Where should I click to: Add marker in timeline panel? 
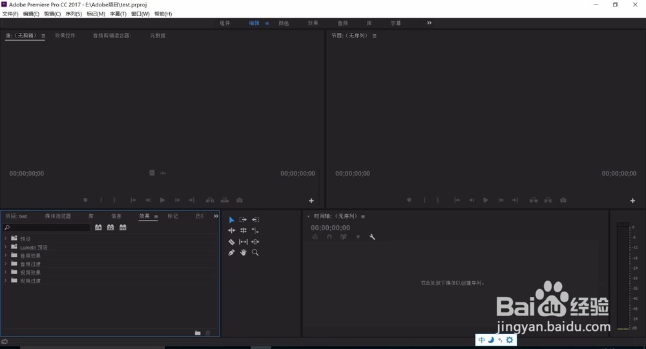pyautogui.click(x=358, y=237)
